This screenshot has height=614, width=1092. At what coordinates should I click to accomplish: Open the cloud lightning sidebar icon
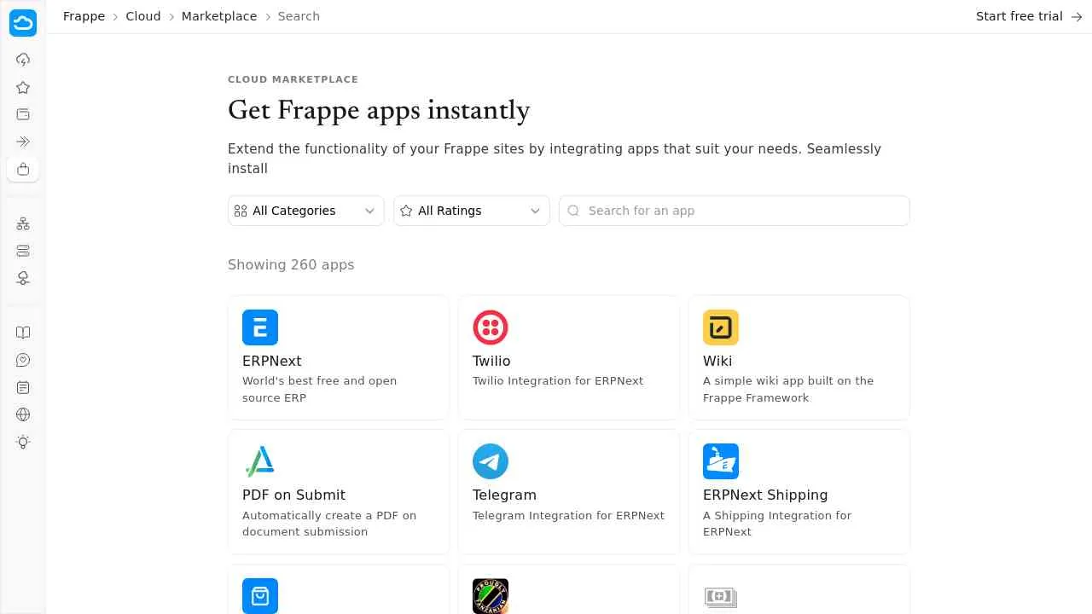[23, 60]
